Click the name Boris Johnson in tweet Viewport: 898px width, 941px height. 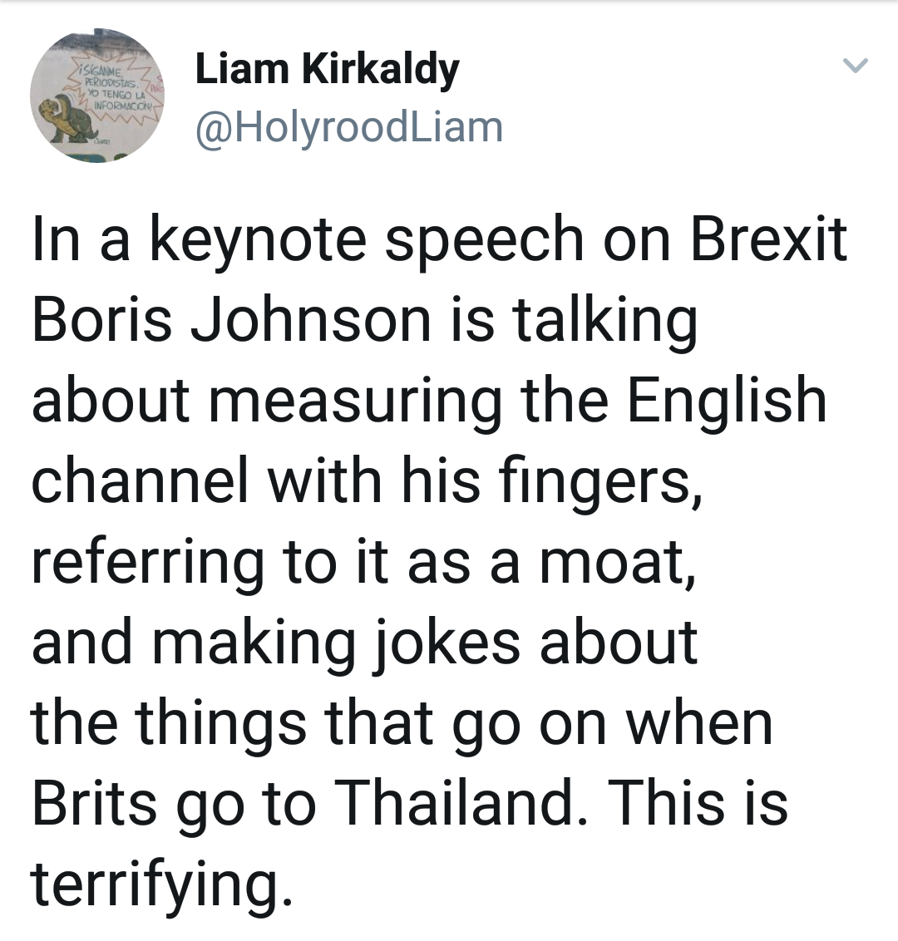(x=232, y=320)
